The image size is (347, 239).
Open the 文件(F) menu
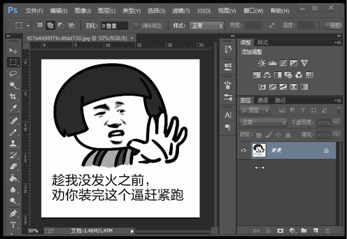click(x=34, y=10)
